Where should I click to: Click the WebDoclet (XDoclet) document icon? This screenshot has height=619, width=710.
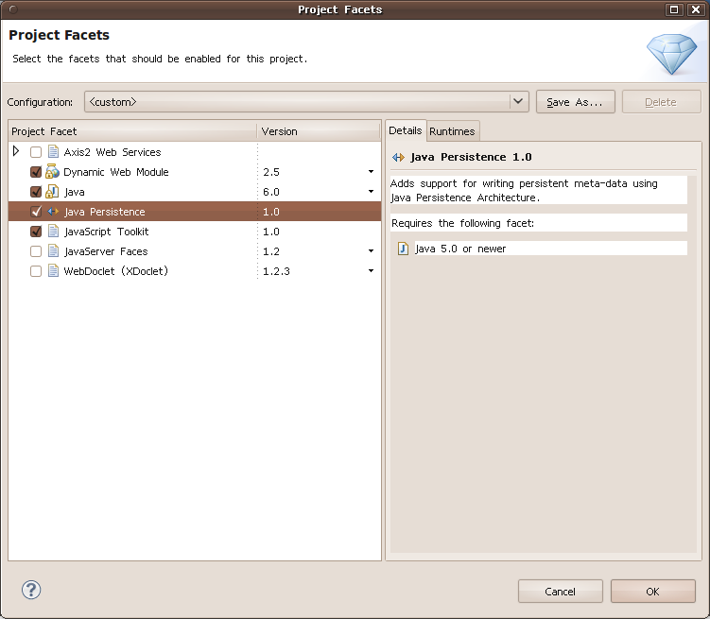[53, 271]
